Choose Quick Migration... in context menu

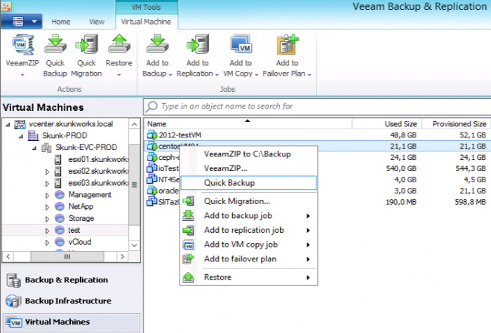tap(248, 201)
